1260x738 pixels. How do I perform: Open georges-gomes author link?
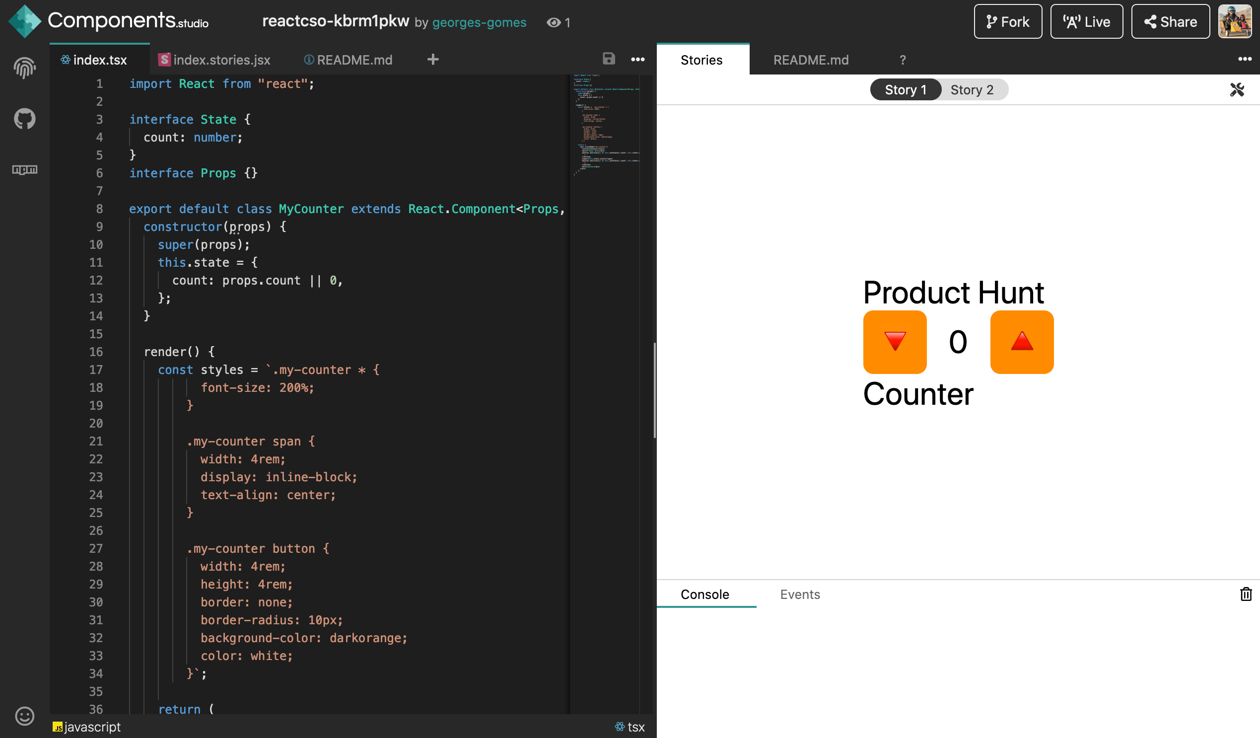479,22
